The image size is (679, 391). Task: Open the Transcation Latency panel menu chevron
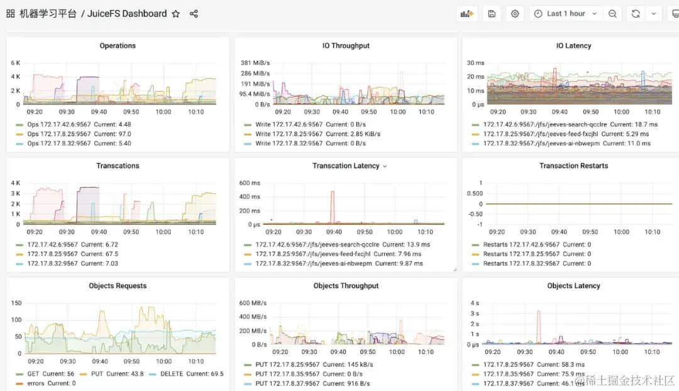pyautogui.click(x=385, y=166)
